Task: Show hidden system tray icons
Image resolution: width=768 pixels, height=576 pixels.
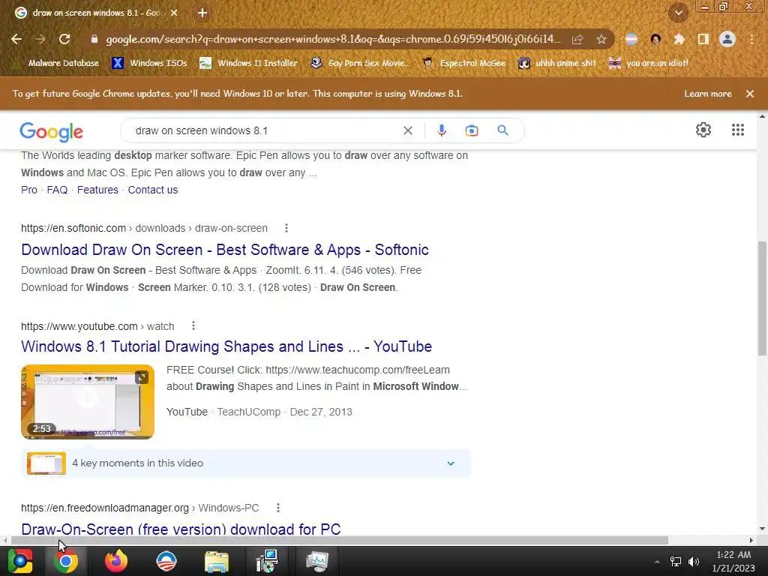Action: [657, 562]
